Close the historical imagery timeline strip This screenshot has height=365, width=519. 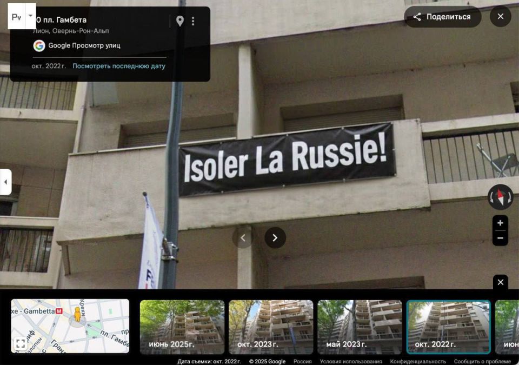500,282
